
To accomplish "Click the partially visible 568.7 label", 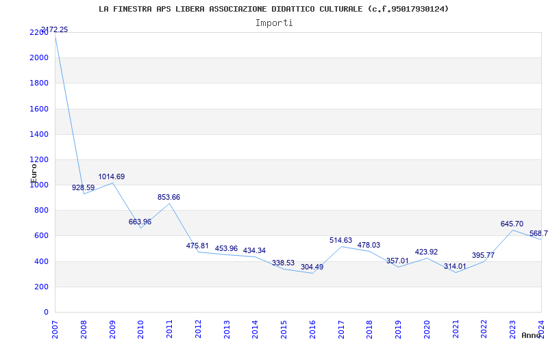I will 538,233.
